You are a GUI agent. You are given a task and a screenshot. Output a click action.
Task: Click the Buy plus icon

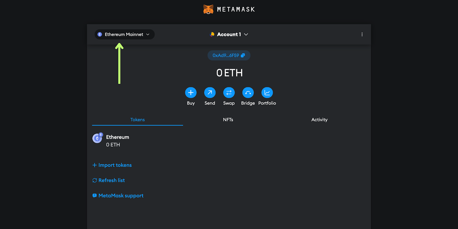pyautogui.click(x=191, y=92)
